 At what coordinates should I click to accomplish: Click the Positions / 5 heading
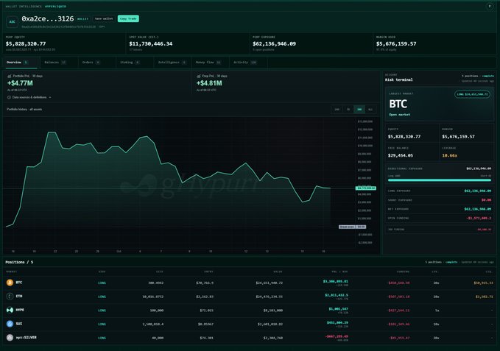point(19,262)
